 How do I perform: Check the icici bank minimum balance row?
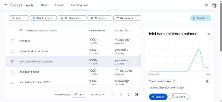pos(13,62)
